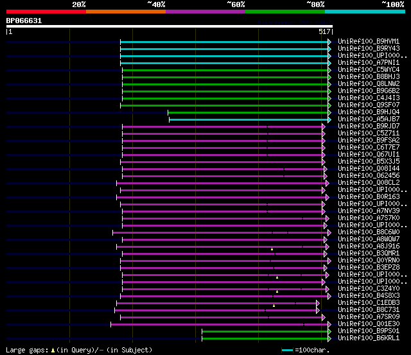Click the purple alignment bar for A7SR09
The height and width of the screenshot is (355, 411).
[x=223, y=318]
